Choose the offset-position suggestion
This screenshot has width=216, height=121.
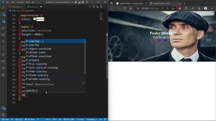(x=55, y=56)
